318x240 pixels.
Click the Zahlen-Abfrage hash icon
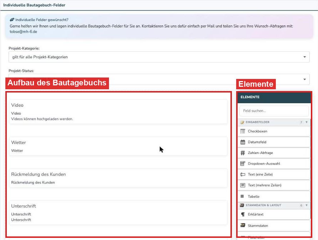coord(243,153)
